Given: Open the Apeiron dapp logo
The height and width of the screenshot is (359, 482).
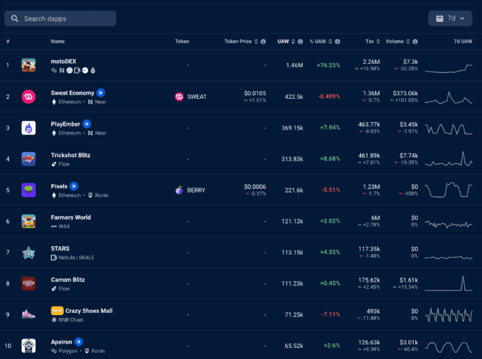Looking at the screenshot, I should [29, 346].
